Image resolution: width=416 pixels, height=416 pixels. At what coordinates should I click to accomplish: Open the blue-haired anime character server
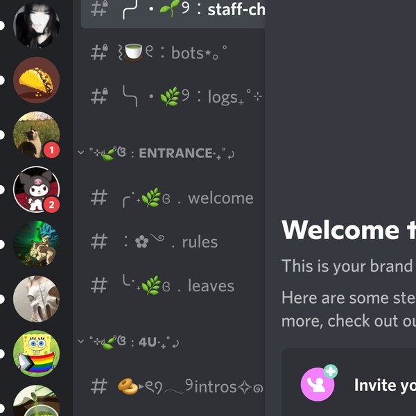pyautogui.click(x=36, y=244)
